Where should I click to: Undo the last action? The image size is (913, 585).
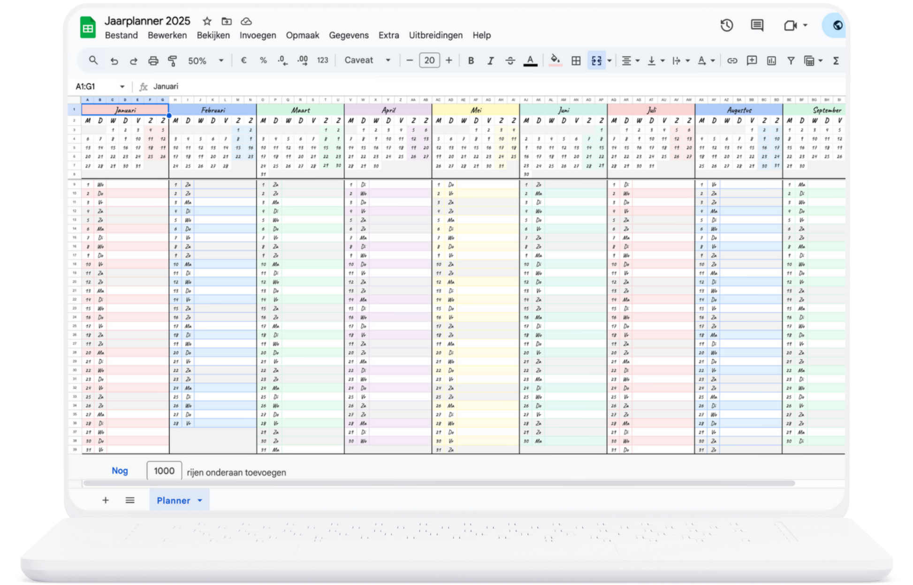114,61
